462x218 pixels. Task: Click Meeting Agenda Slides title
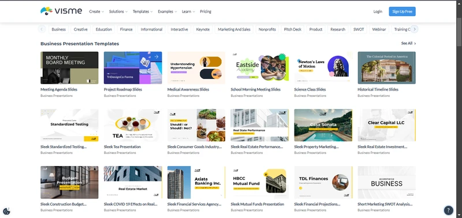[x=59, y=89]
